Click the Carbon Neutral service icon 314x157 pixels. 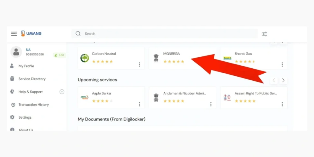[x=85, y=58]
